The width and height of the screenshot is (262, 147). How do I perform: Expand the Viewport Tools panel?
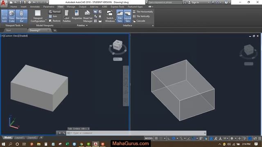pyautogui.click(x=14, y=25)
